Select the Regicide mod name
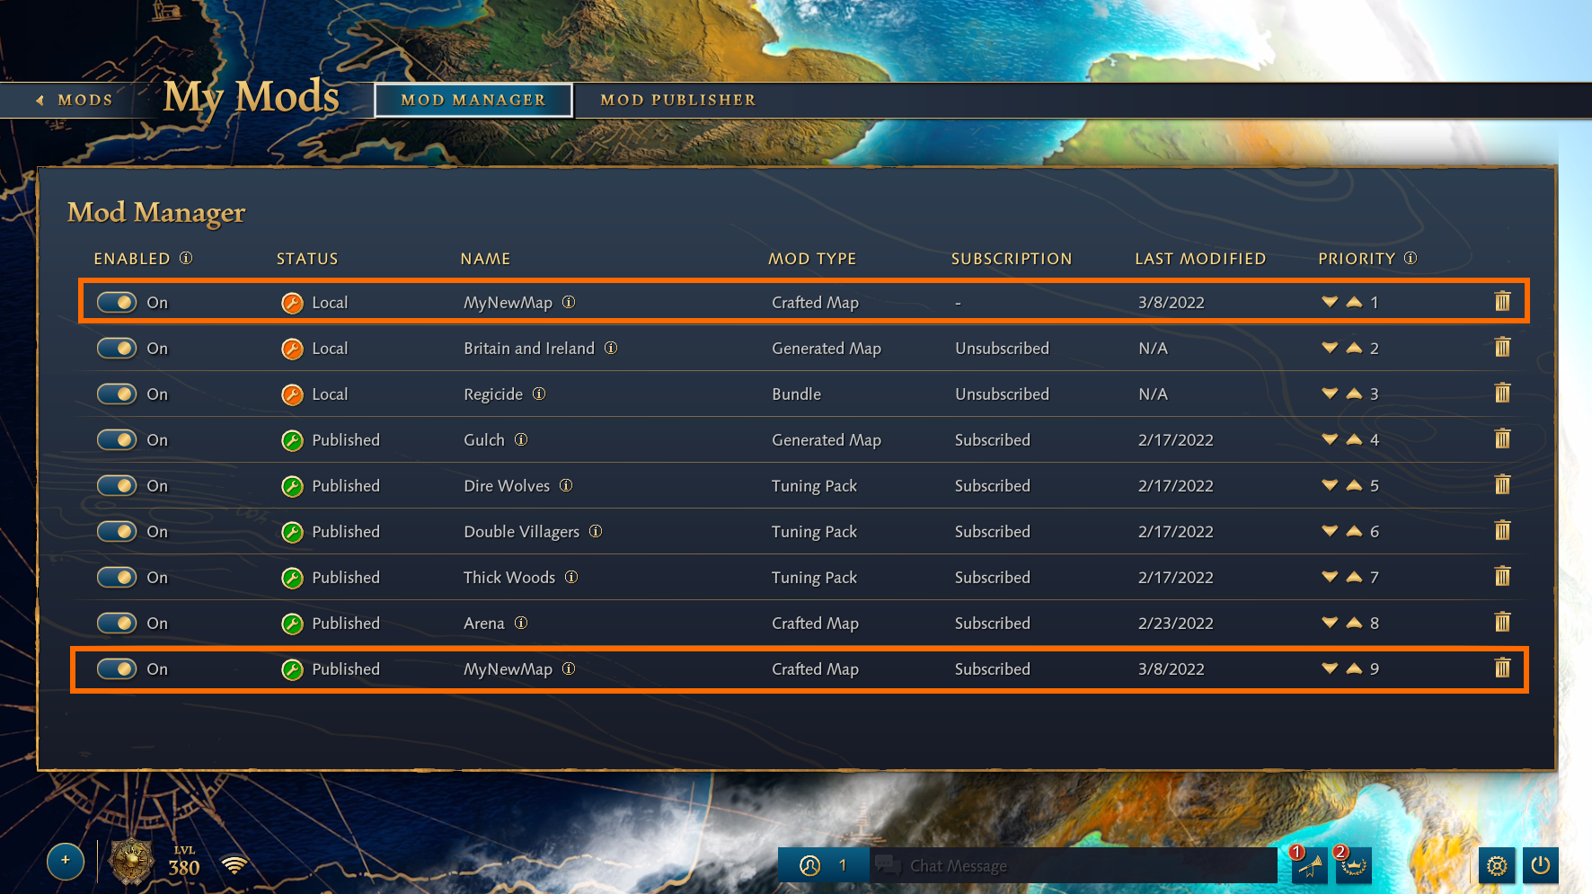 point(493,394)
